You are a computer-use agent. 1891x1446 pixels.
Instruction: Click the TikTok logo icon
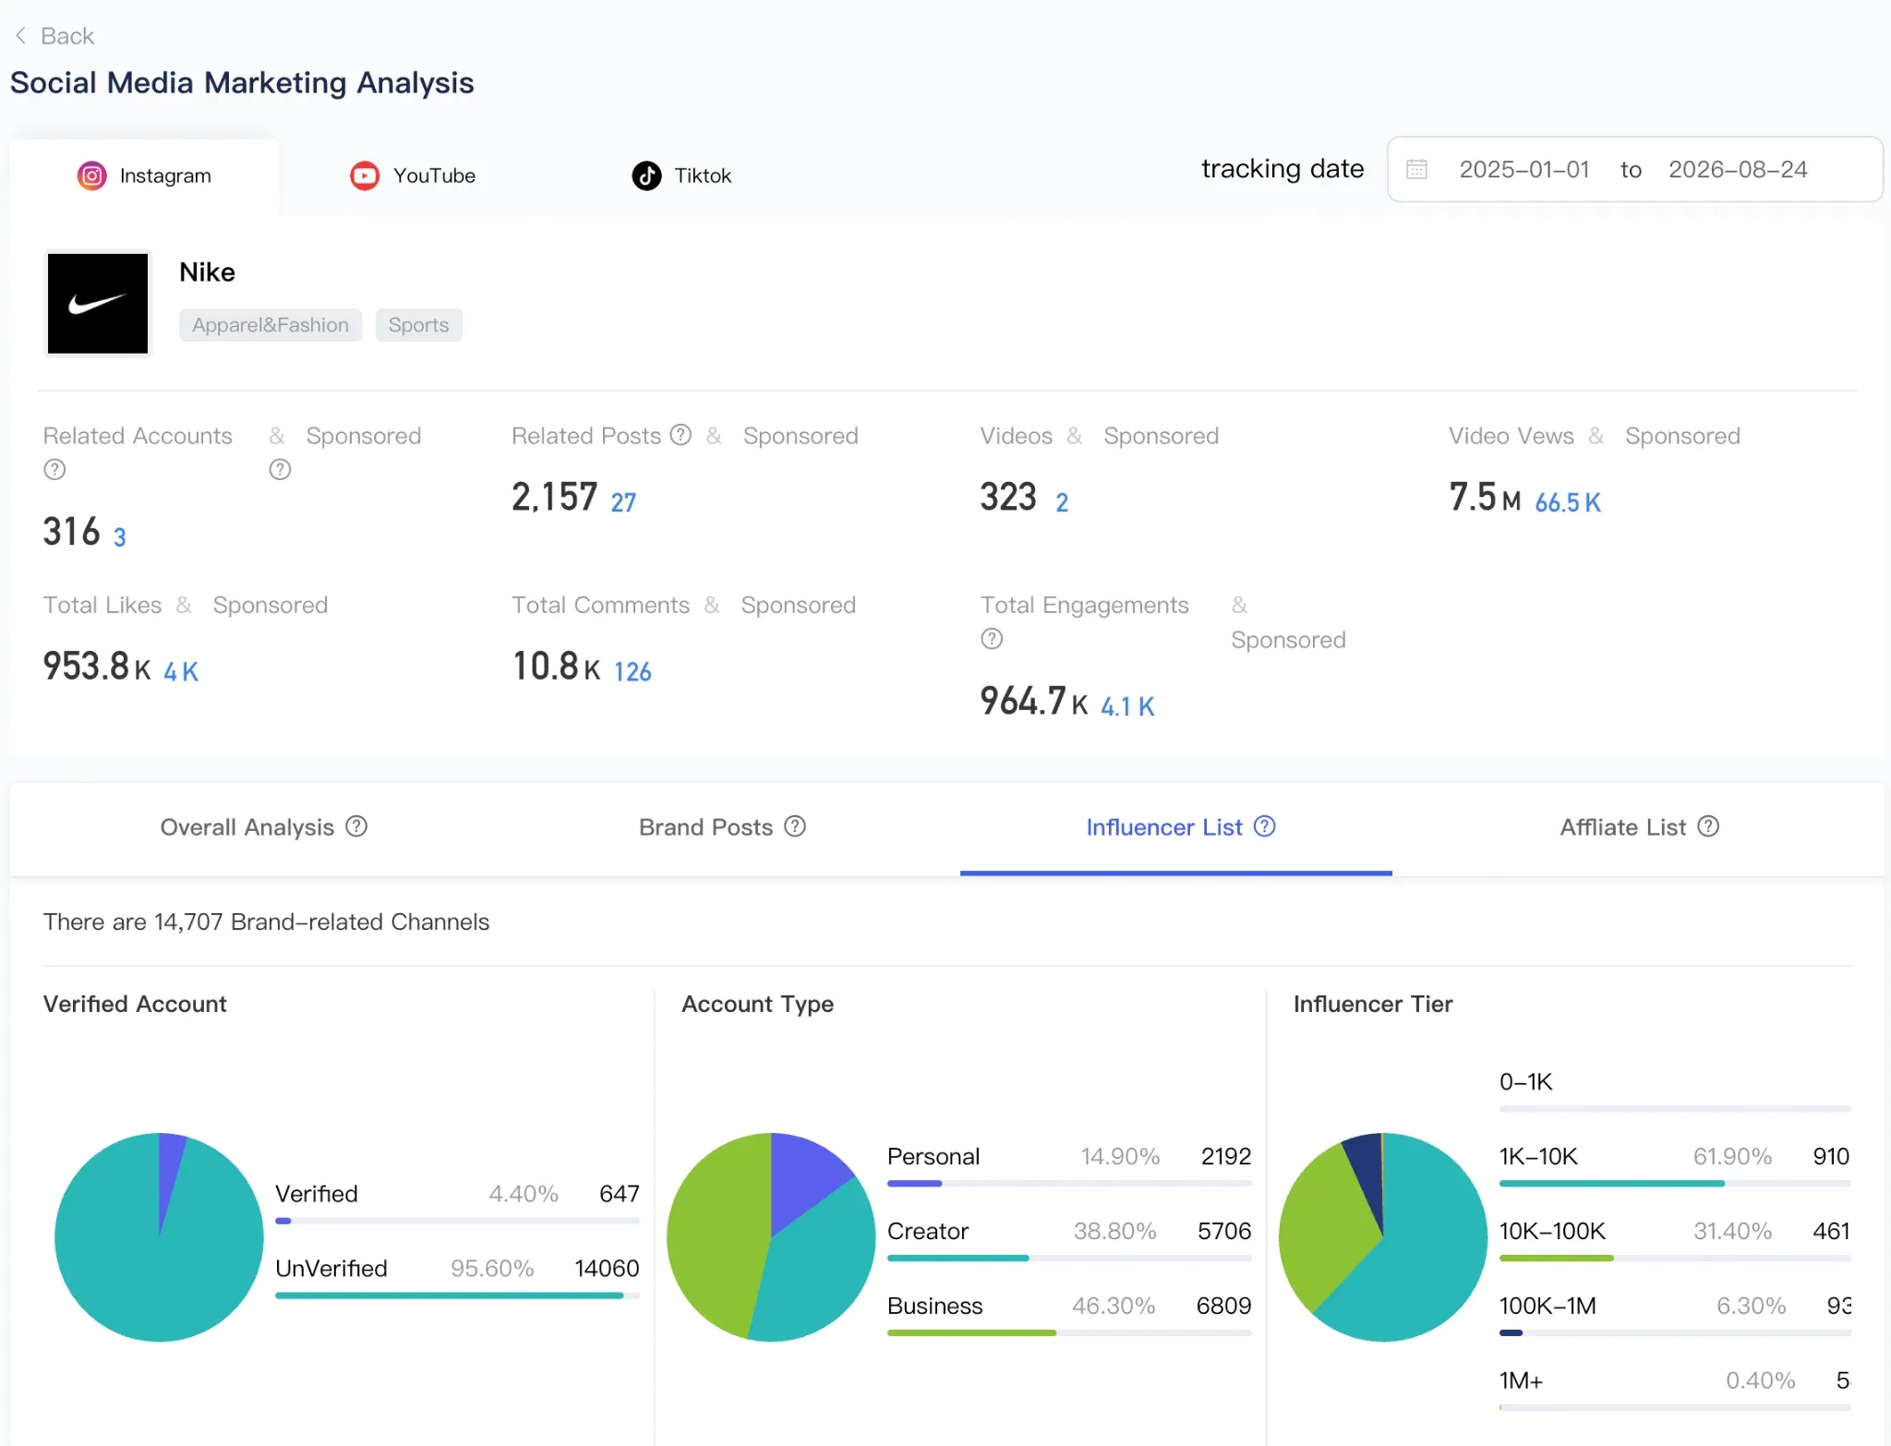tap(646, 175)
